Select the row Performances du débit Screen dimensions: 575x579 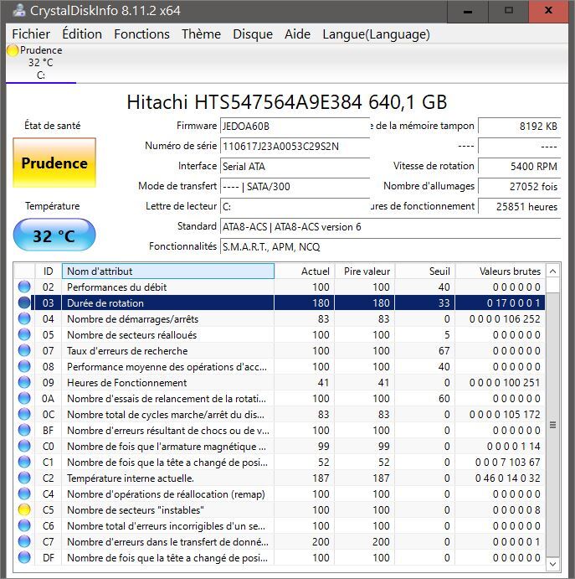coord(280,287)
